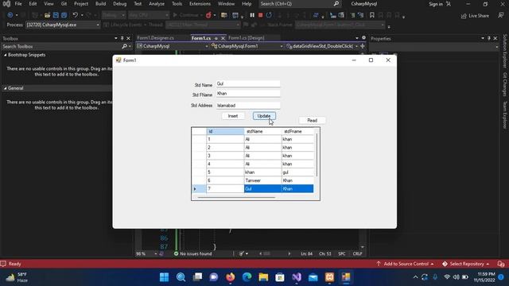Pin the Toolbox panel
The image size is (509, 286).
tap(122, 38)
